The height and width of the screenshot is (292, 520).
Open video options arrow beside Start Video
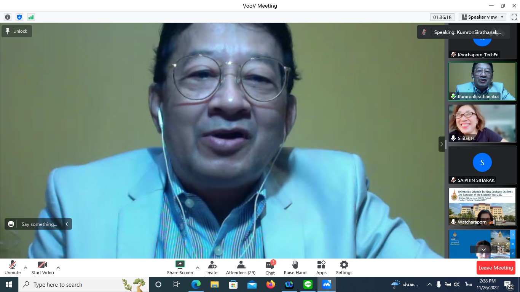pos(58,268)
